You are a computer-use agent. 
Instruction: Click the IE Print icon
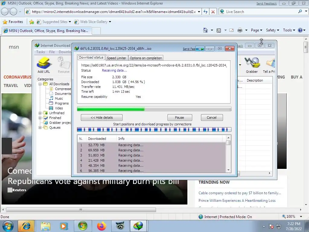(240, 30)
